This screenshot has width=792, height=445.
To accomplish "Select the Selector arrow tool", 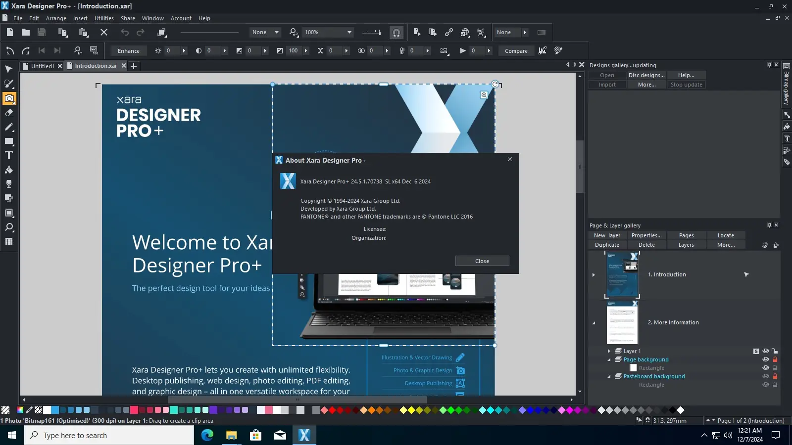I will (8, 69).
